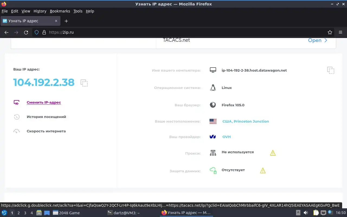
Task: Click the Не используется proxy status text
Action: 238,152
